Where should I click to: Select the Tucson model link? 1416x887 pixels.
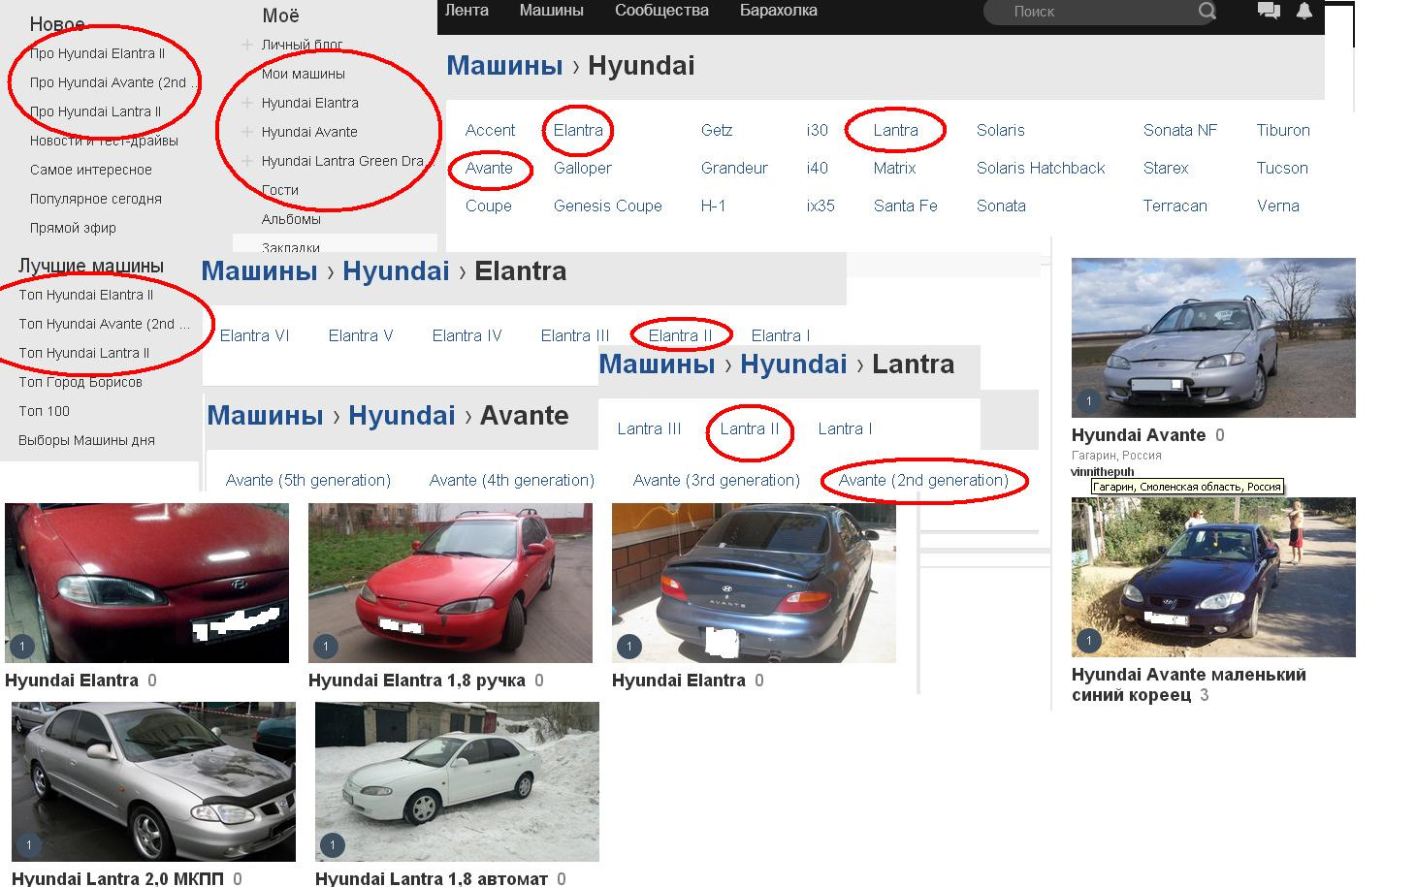[x=1282, y=168]
